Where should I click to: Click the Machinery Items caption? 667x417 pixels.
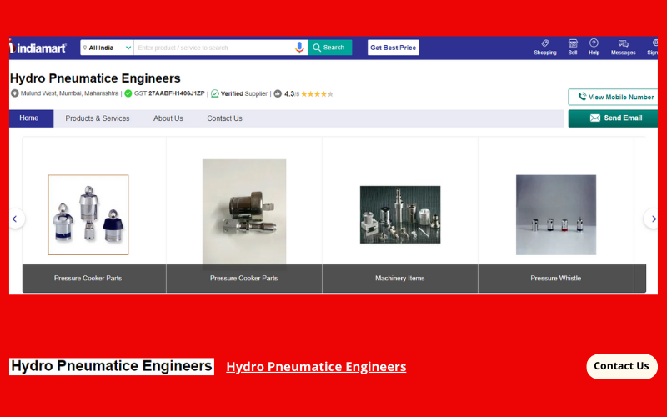(x=400, y=279)
